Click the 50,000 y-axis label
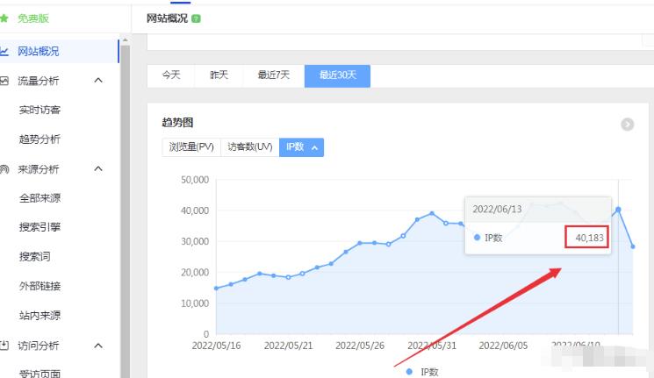 click(195, 180)
